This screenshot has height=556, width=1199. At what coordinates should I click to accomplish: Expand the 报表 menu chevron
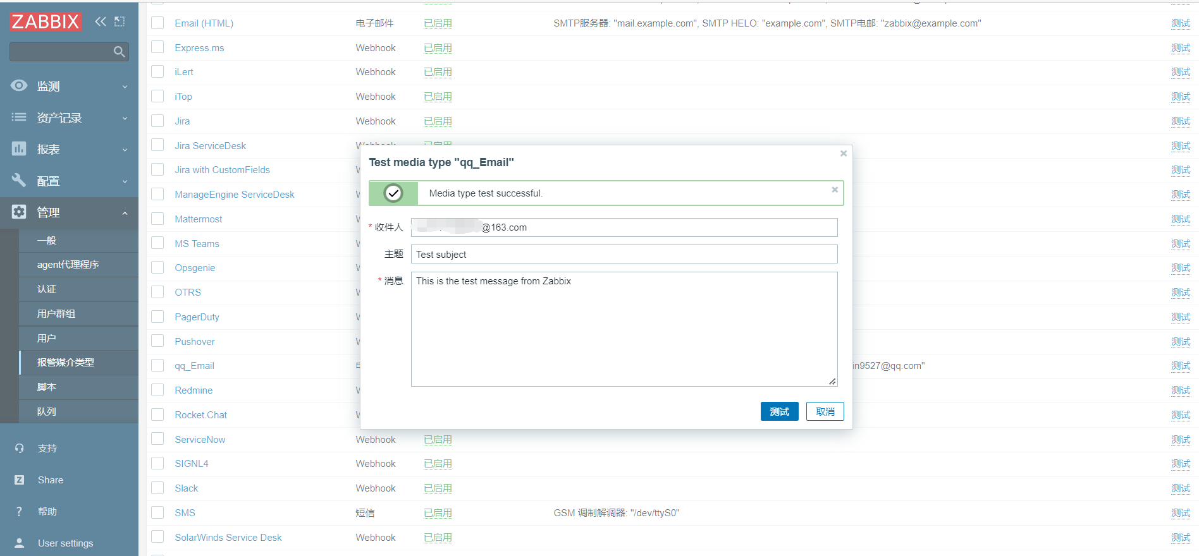125,150
